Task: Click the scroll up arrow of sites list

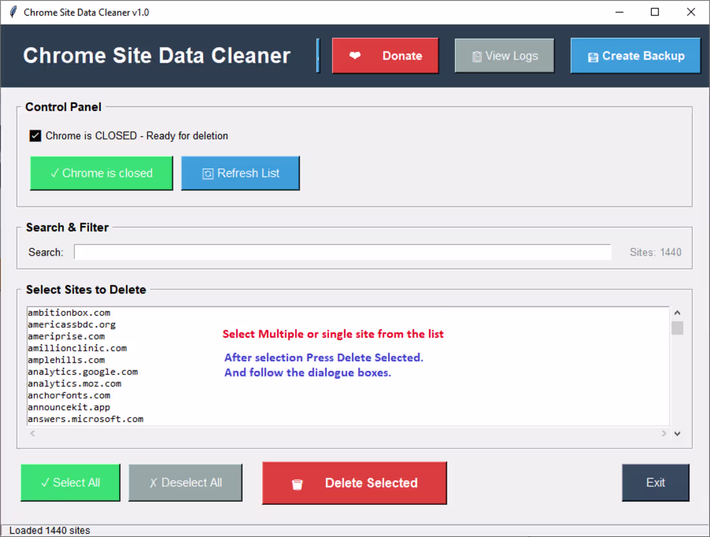Action: [677, 313]
